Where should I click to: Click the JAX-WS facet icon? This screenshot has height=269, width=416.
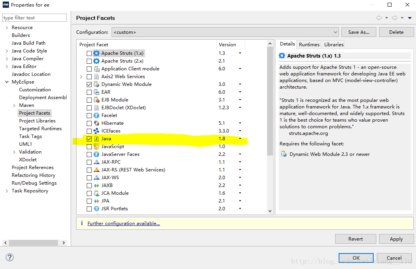pyautogui.click(x=96, y=178)
